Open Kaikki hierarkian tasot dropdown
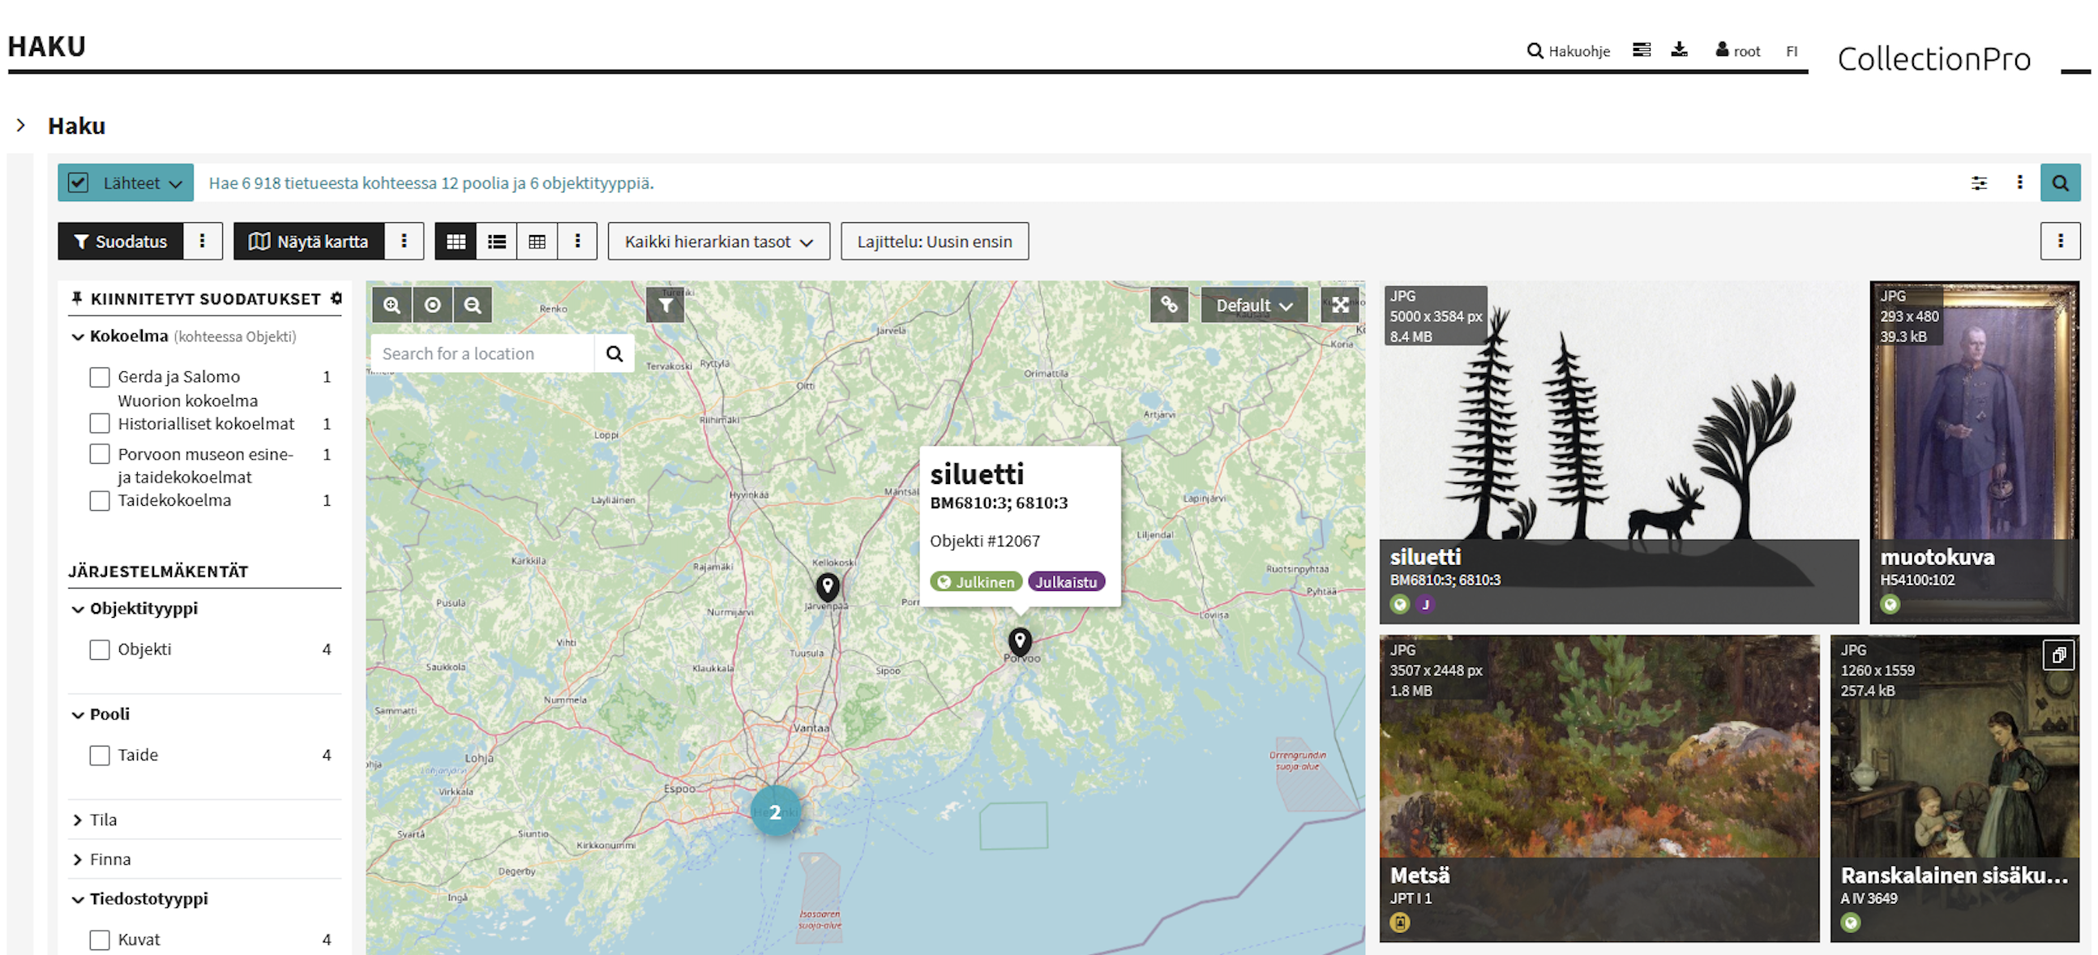Image resolution: width=2098 pixels, height=955 pixels. pos(719,241)
